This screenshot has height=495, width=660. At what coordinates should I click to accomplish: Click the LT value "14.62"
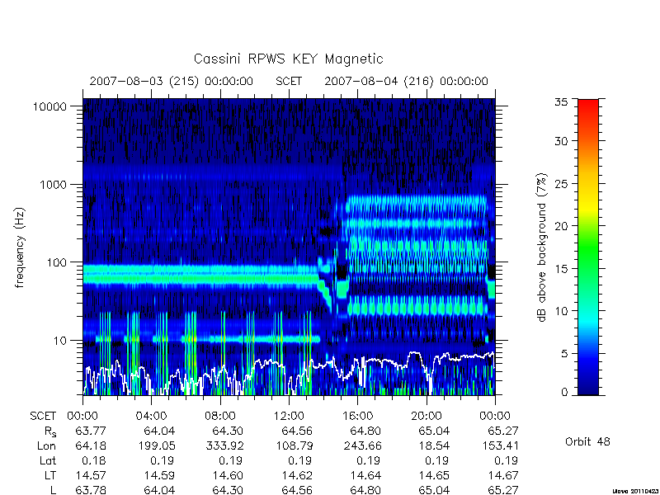coord(297,475)
